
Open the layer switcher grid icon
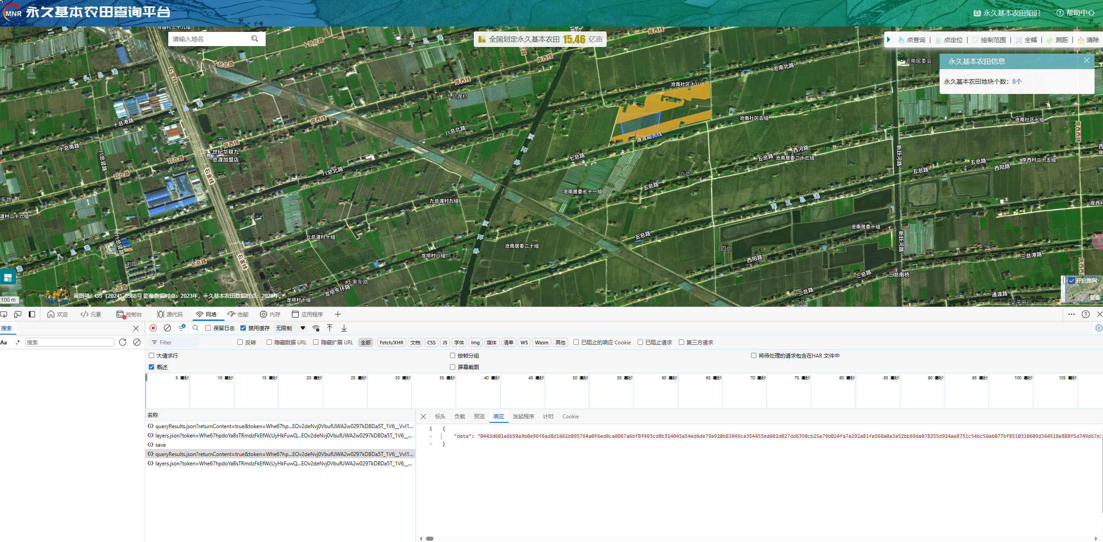pyautogui.click(x=8, y=278)
